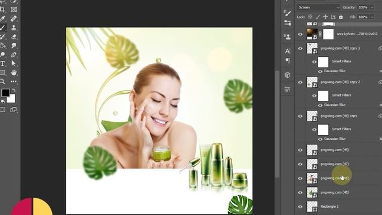Select the Frame tool
Viewport: 382px width, 215px height.
click(14, 10)
